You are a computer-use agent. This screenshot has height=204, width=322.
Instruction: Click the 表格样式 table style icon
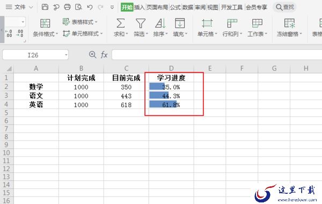tap(66, 21)
